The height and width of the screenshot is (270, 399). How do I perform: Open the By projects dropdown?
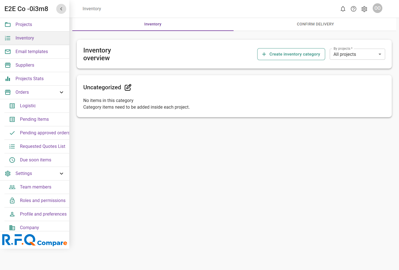click(x=357, y=54)
